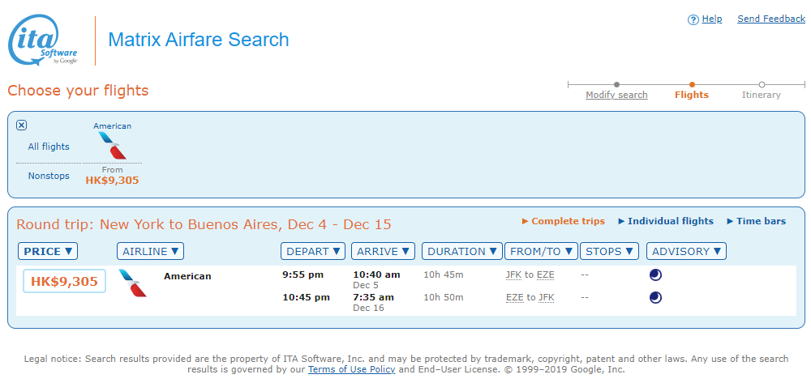Switch to the Complete trips view
The image size is (811, 383).
point(564,221)
